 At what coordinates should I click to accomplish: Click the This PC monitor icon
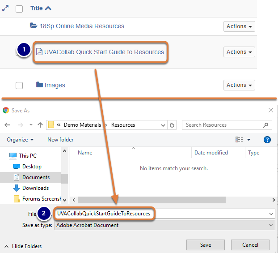coord(13,156)
